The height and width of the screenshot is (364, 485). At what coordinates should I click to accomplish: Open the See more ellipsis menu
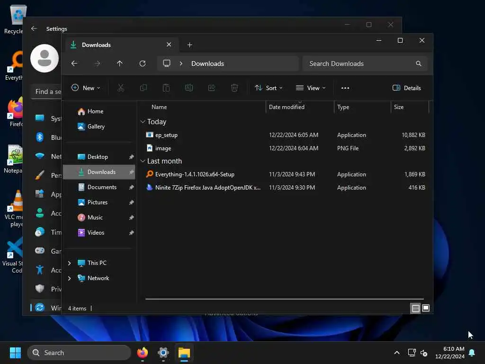point(345,88)
